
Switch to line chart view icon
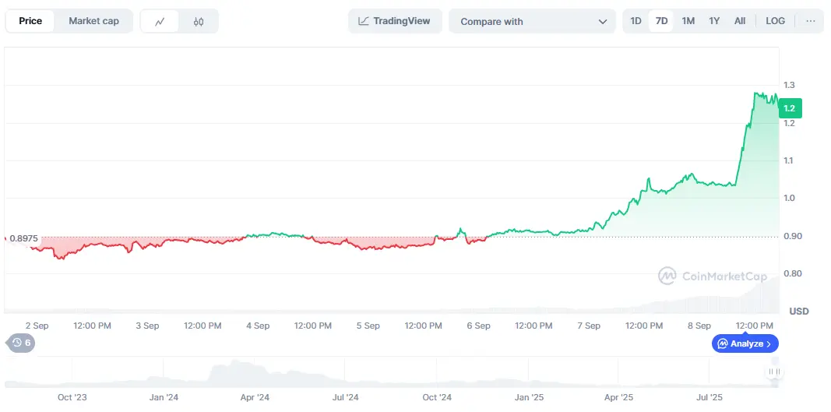(x=160, y=21)
